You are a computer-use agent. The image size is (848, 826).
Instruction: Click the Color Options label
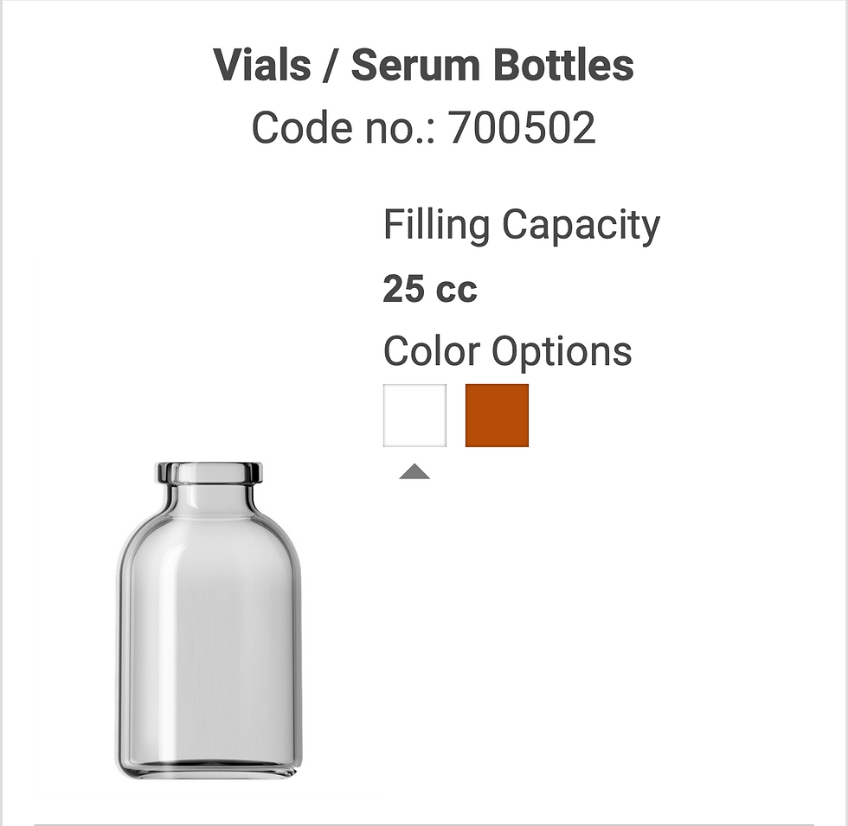507,351
